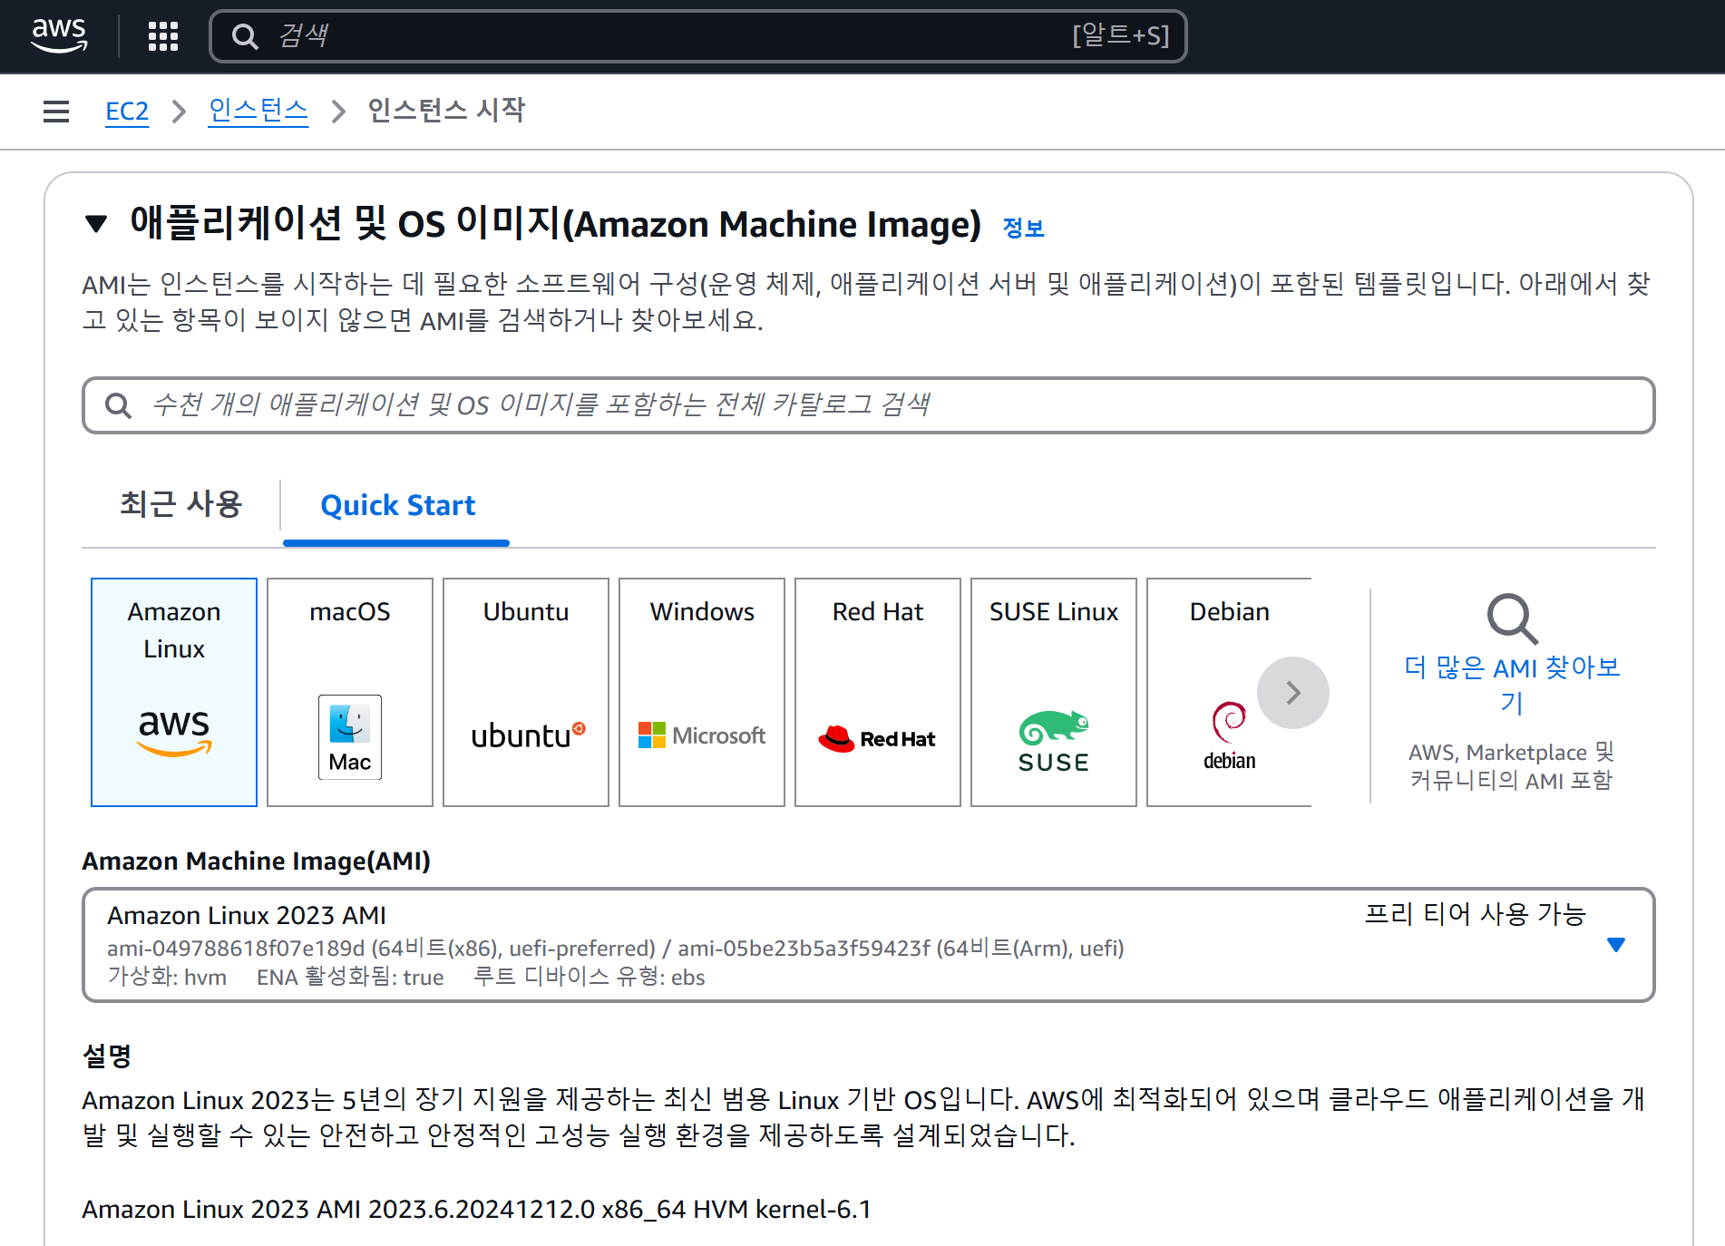Open the EC2 breadcrumb link

tap(127, 112)
